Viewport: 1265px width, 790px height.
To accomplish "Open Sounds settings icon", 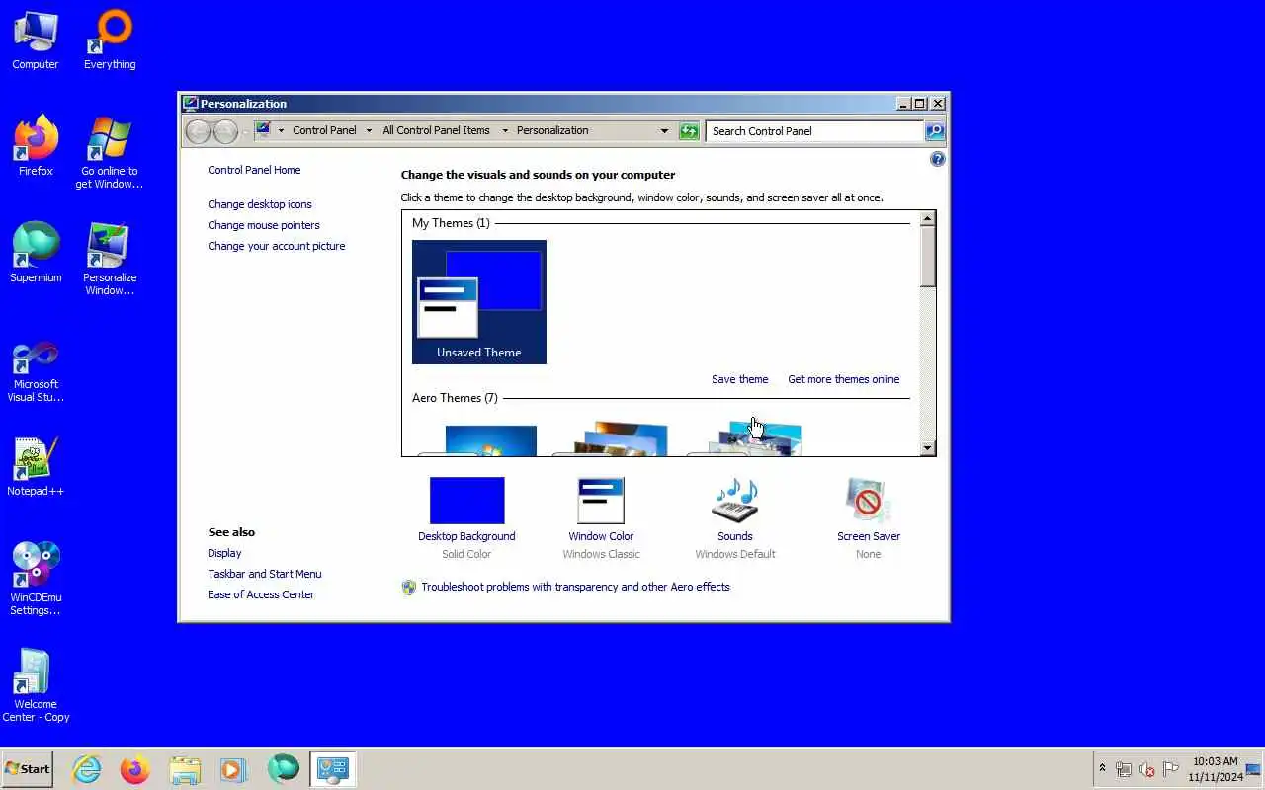I will [735, 501].
